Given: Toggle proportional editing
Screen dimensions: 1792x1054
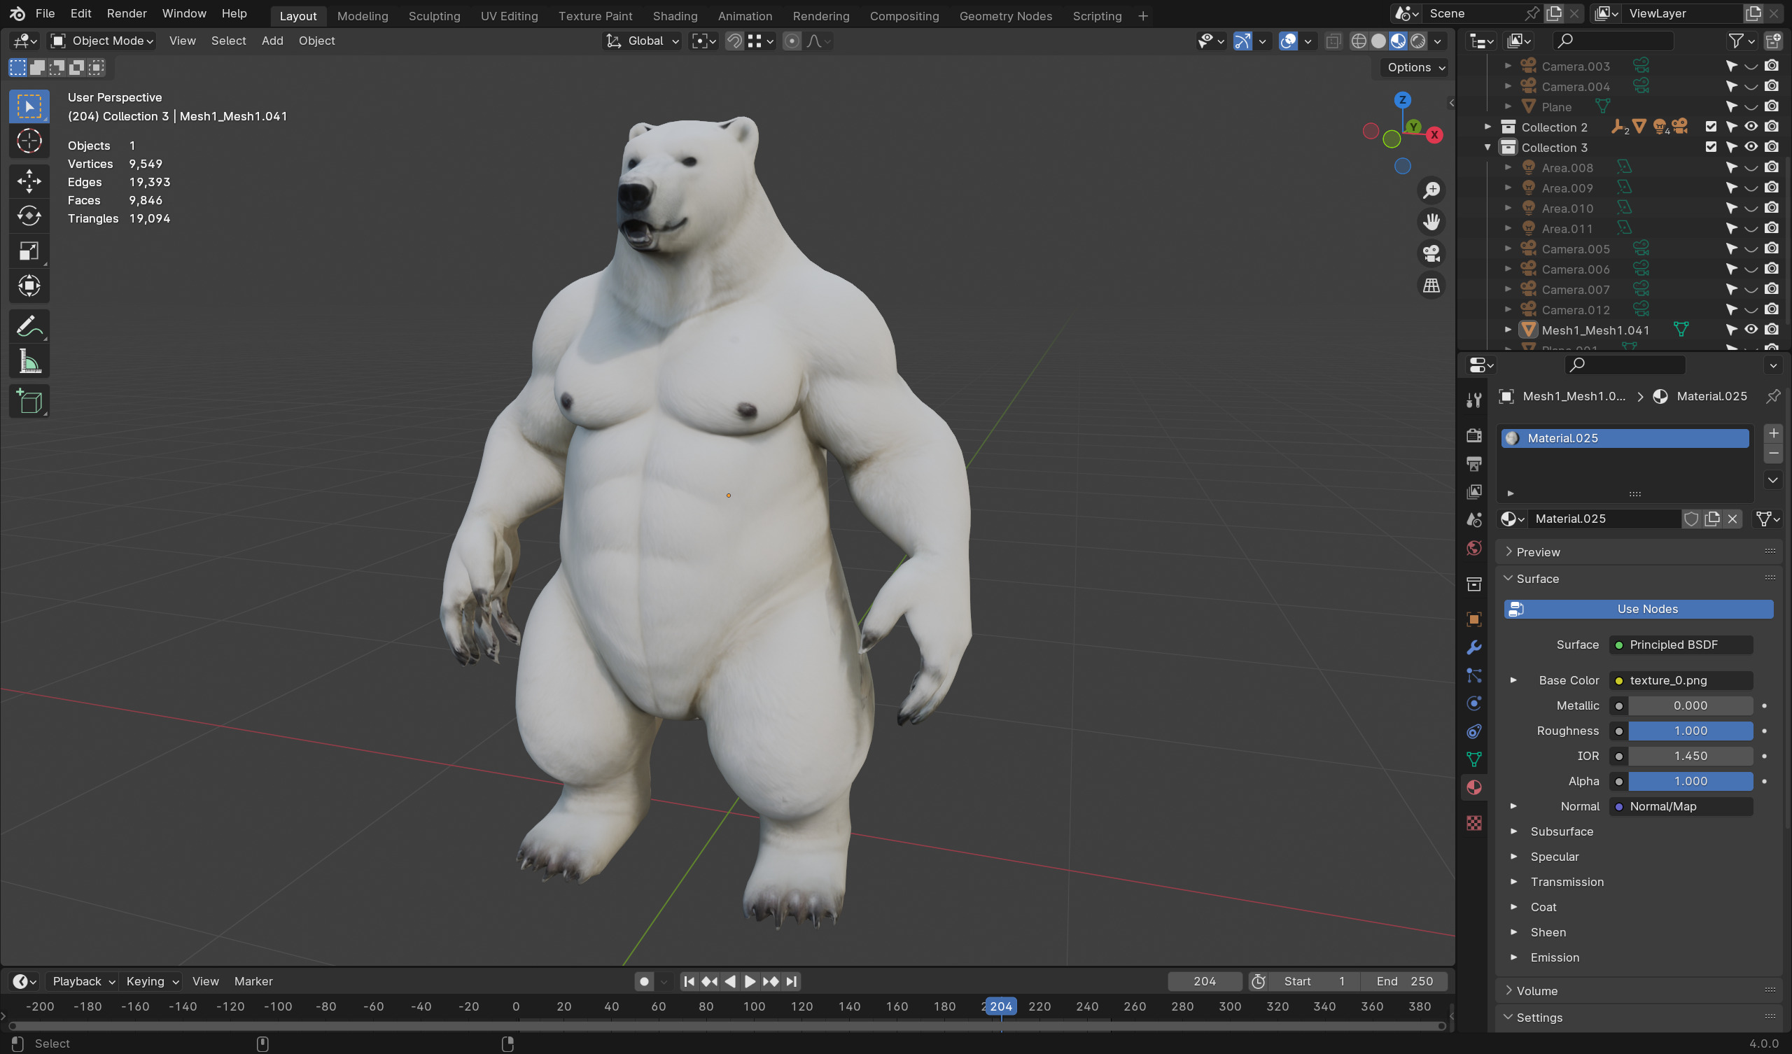Looking at the screenshot, I should point(792,41).
